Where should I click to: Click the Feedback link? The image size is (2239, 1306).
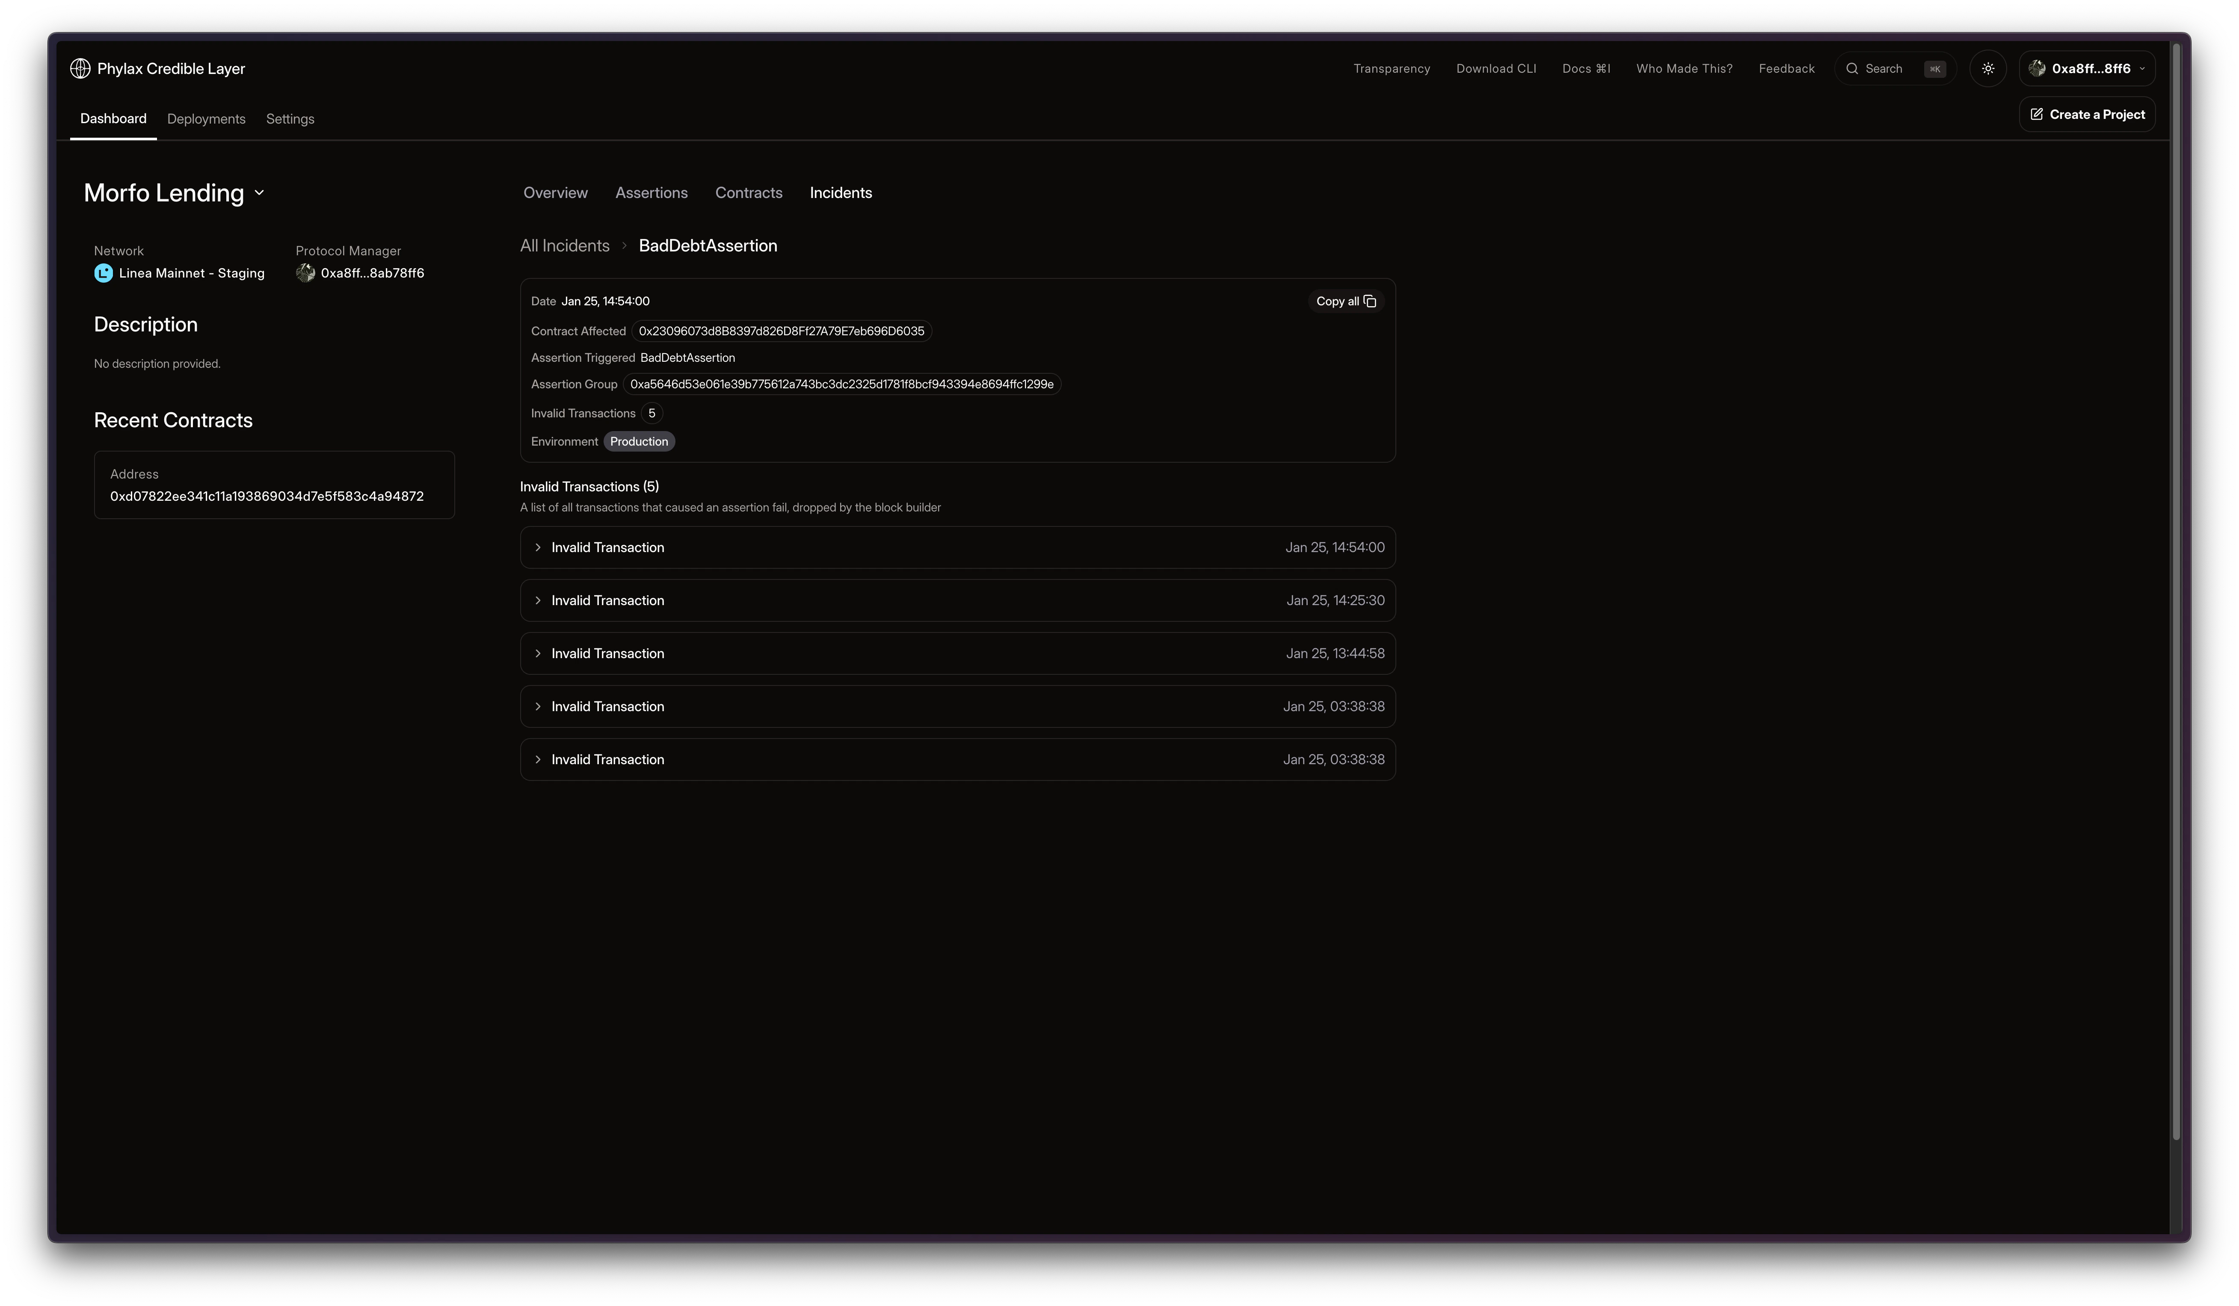tap(1786, 68)
